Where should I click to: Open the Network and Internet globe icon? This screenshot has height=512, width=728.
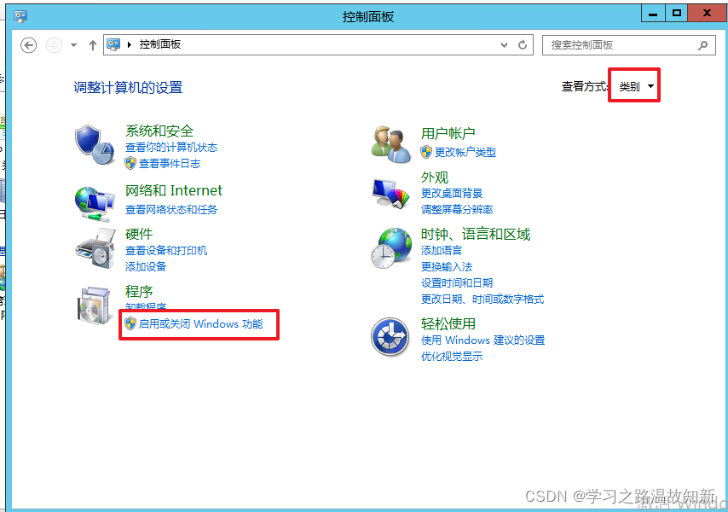pyautogui.click(x=95, y=204)
